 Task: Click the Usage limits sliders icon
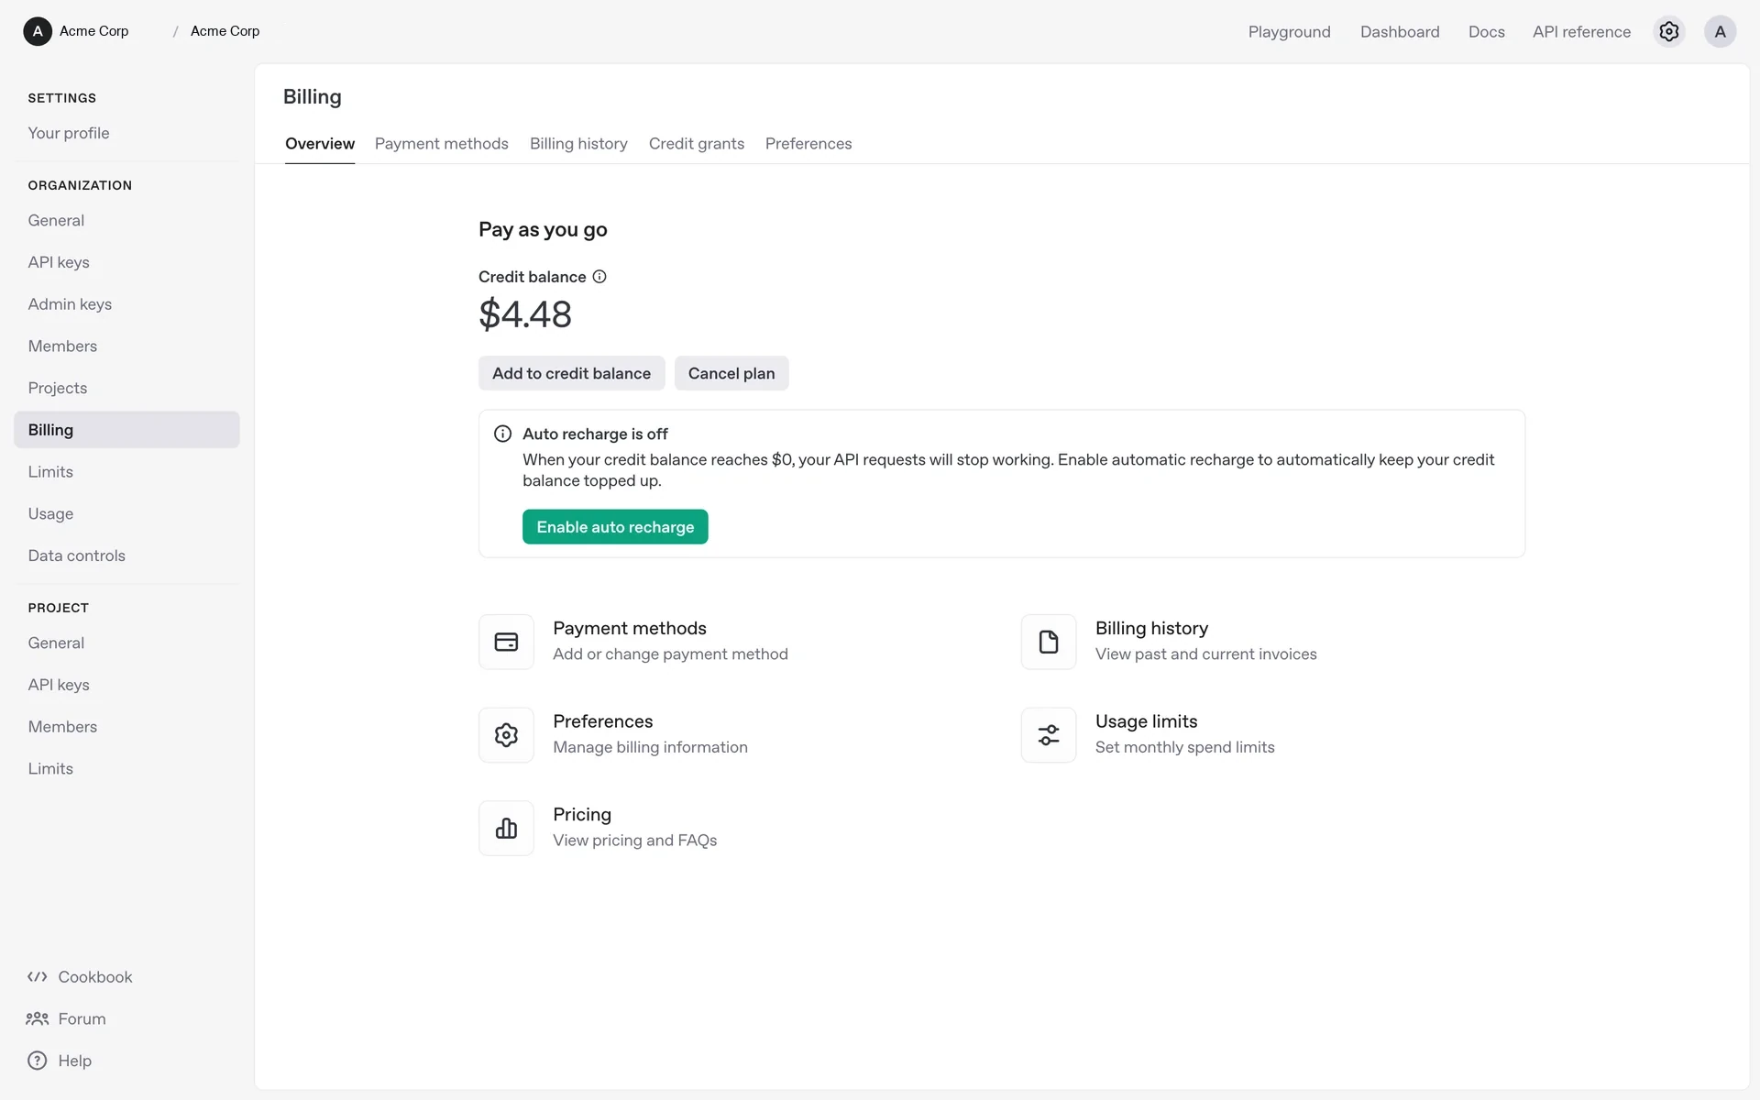1049,735
